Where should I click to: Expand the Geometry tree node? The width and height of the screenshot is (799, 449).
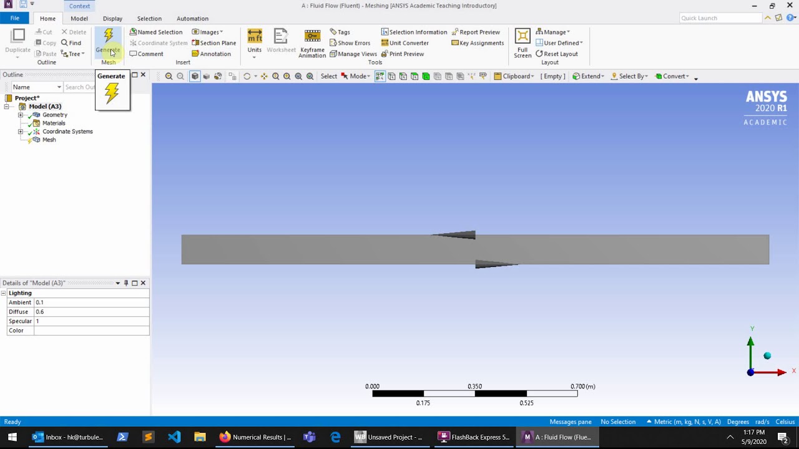21,115
